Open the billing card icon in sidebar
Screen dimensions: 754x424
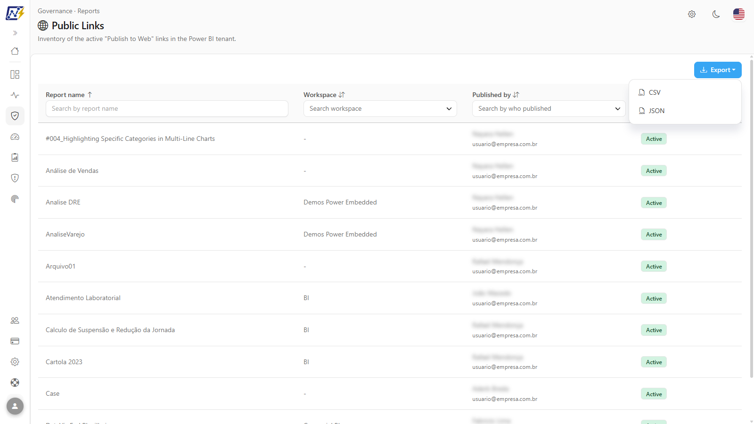(x=15, y=341)
